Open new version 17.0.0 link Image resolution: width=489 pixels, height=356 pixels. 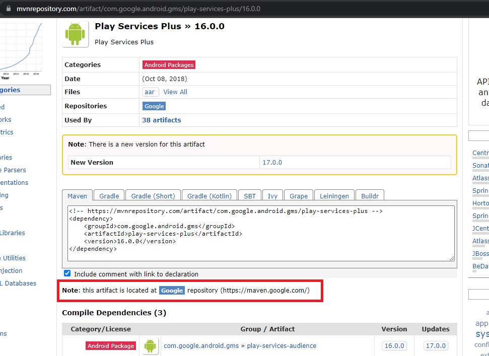coord(272,163)
